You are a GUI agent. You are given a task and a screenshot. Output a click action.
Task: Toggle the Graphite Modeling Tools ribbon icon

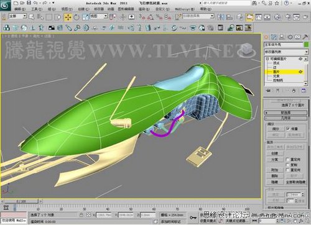[250, 17]
